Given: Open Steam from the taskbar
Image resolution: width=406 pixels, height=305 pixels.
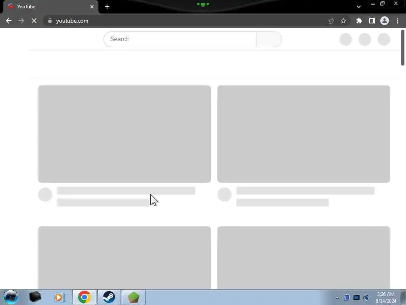Looking at the screenshot, I should pyautogui.click(x=109, y=297).
